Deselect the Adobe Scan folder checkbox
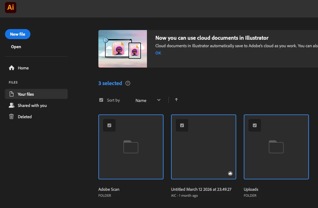 tap(109, 125)
